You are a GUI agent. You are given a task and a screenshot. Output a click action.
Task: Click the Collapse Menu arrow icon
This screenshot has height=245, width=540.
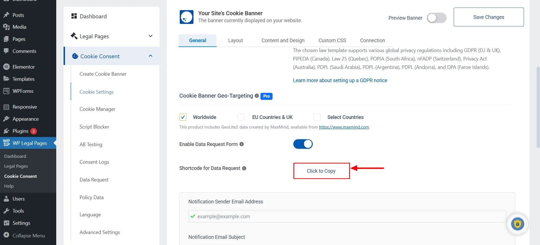tap(6, 235)
